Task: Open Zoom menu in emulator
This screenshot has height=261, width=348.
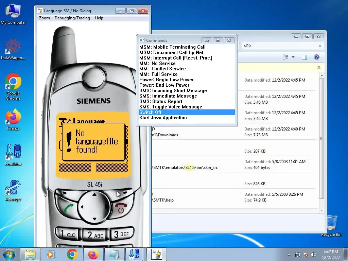Action: pyautogui.click(x=45, y=18)
